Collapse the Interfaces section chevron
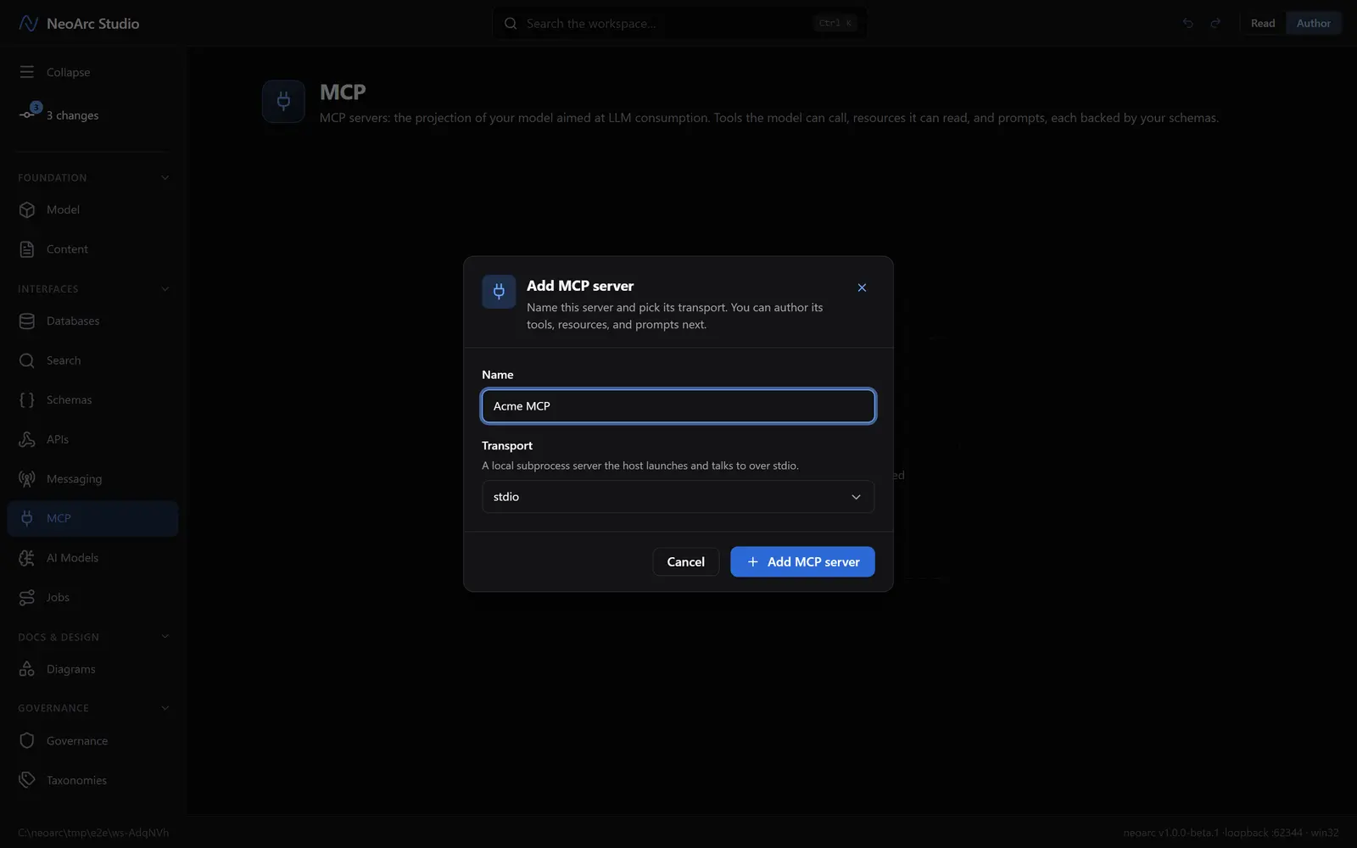1357x848 pixels. (165, 288)
